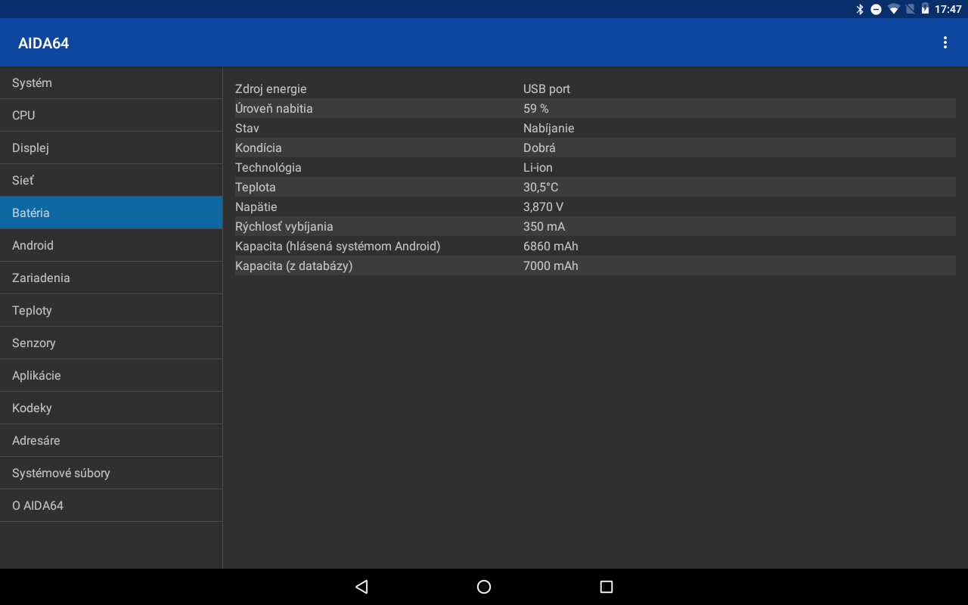Switch to the Displej section

(111, 147)
